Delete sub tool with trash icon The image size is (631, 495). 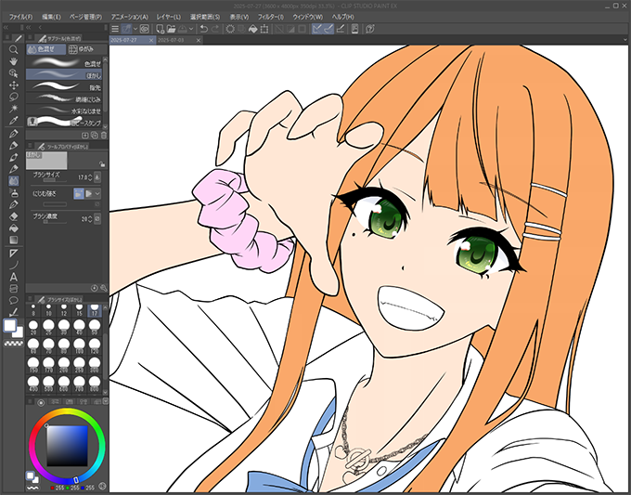(x=103, y=136)
